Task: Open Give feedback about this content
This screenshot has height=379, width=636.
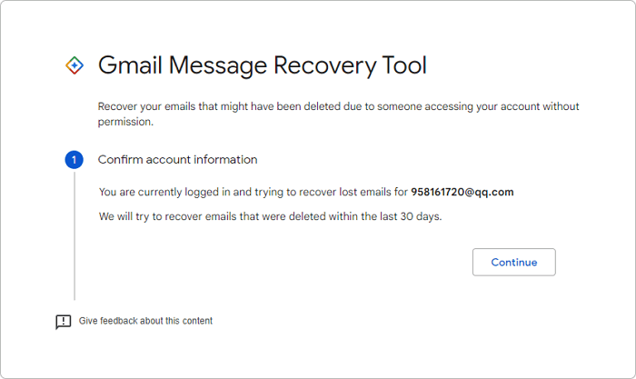Action: [145, 321]
